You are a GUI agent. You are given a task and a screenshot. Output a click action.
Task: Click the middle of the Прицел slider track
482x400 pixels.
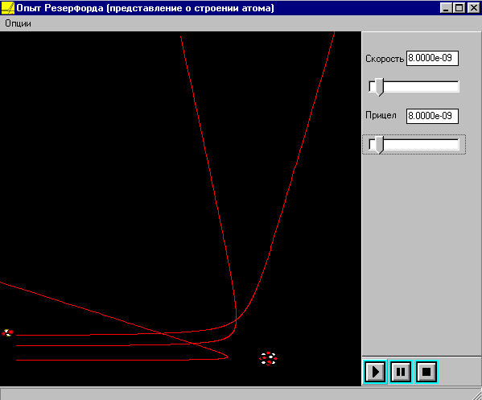(x=414, y=145)
